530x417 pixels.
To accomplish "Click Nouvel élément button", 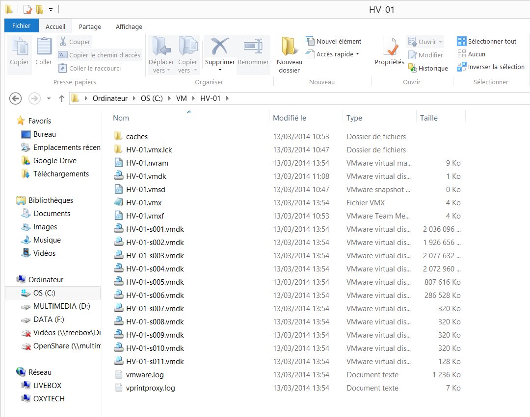I will 334,42.
